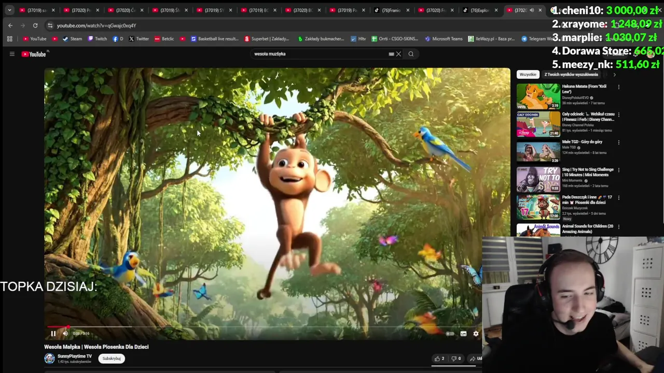
Task: Open the site information icon in the address bar
Action: coord(50,25)
